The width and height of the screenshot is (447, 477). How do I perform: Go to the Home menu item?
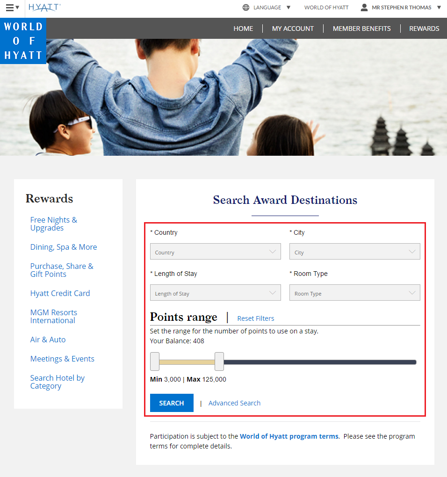243,29
